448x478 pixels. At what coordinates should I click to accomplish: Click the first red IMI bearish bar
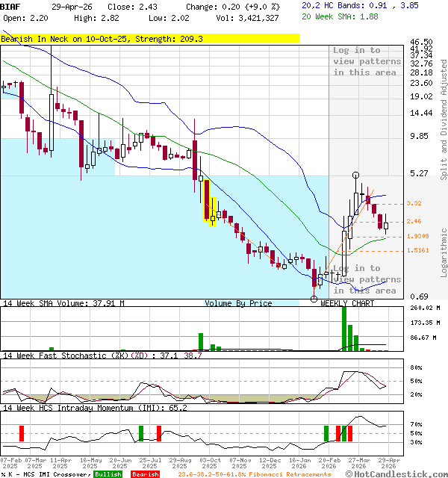[22, 433]
